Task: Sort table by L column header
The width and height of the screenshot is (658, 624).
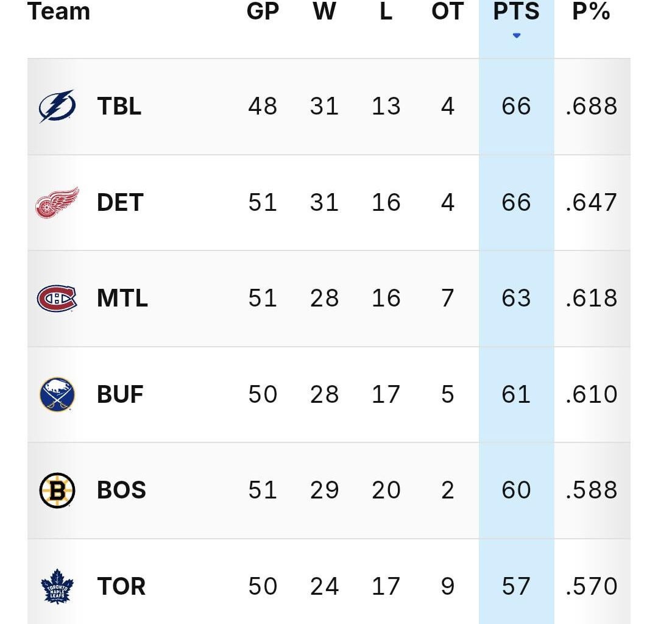Action: [386, 12]
